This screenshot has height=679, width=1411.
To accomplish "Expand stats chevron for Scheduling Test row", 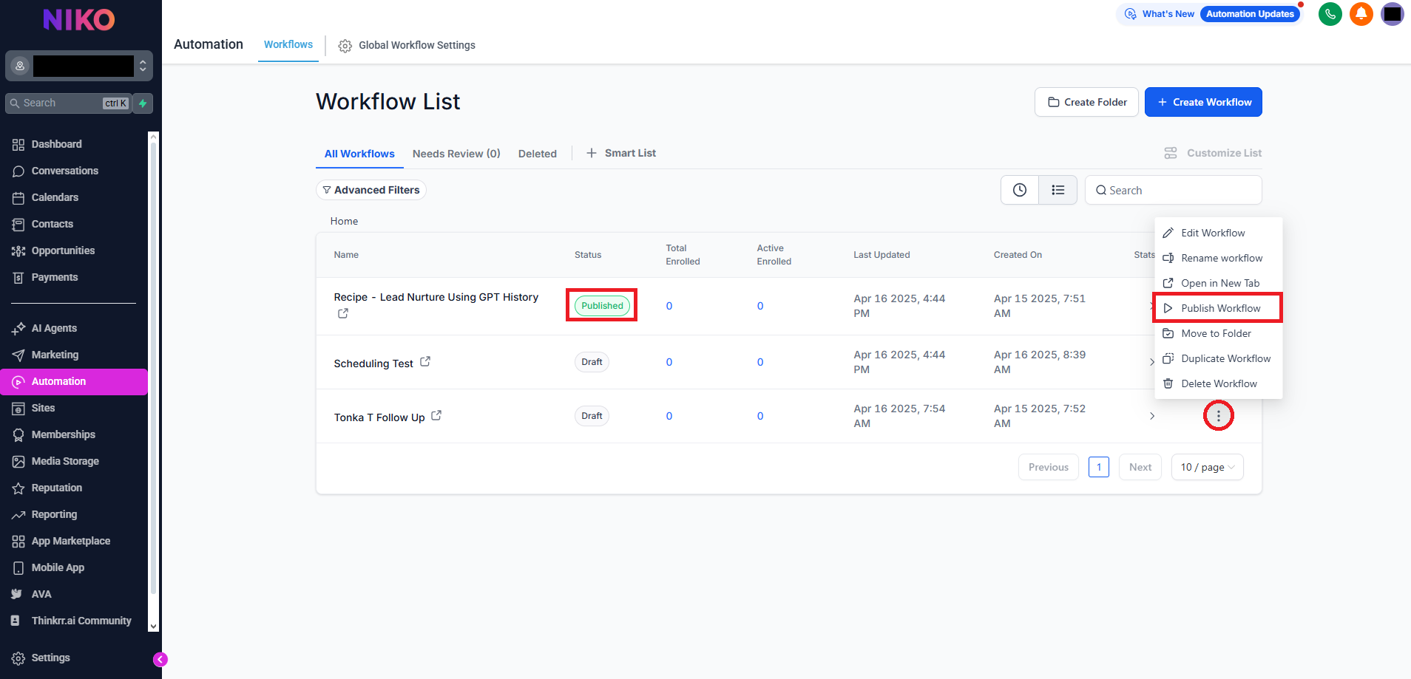I will point(1152,362).
